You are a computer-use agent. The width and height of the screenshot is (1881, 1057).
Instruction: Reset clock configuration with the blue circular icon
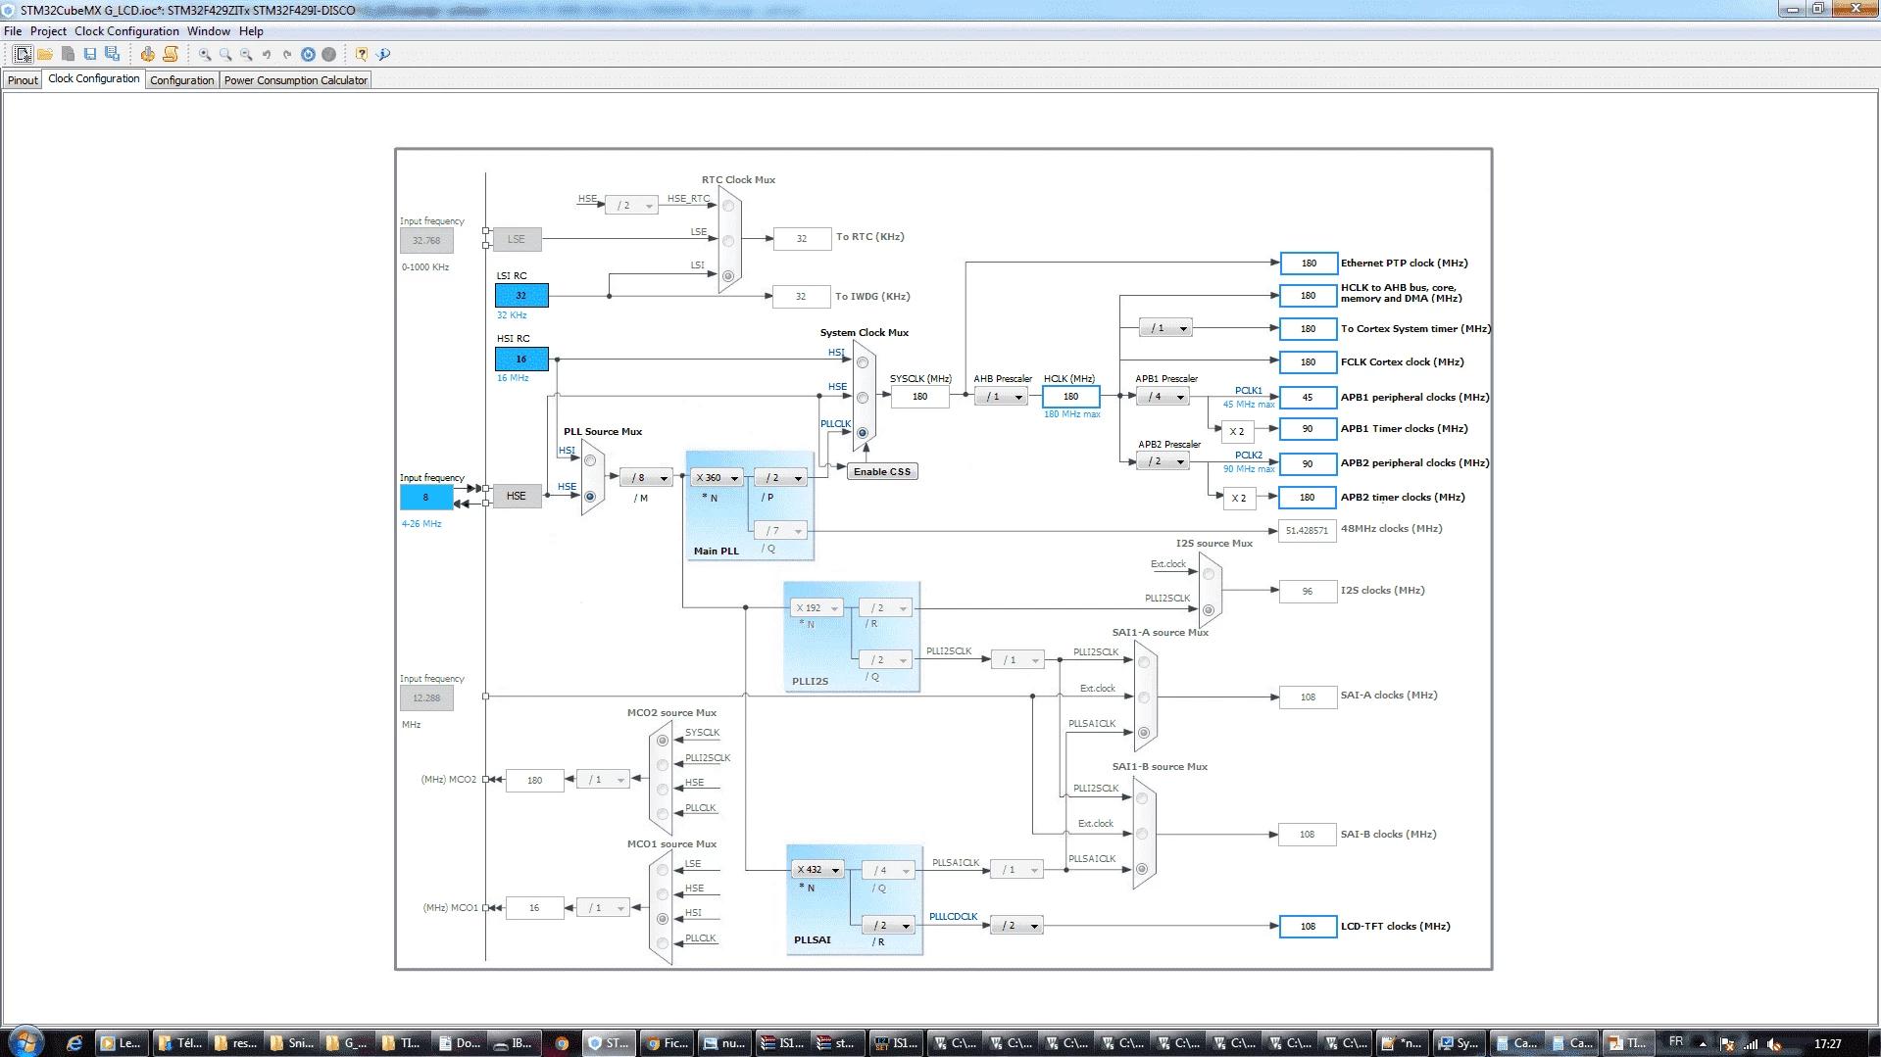[308, 55]
